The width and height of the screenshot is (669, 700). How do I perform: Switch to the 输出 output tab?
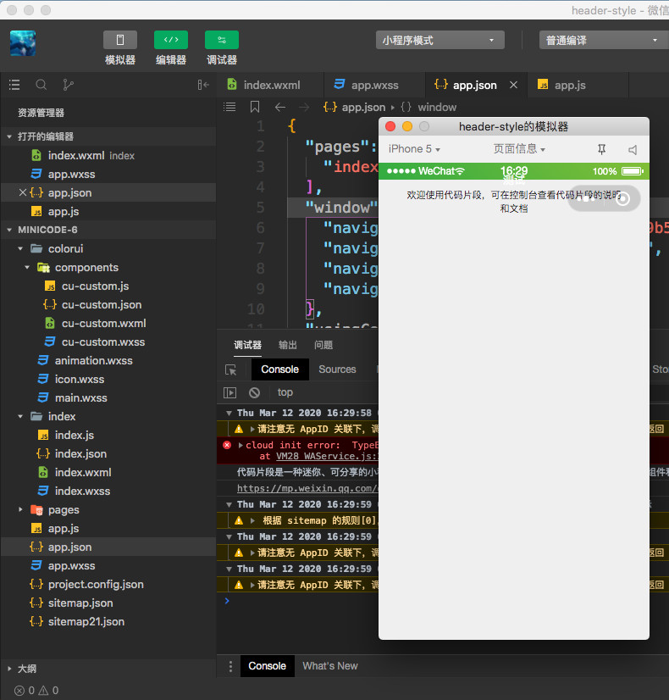coord(288,345)
